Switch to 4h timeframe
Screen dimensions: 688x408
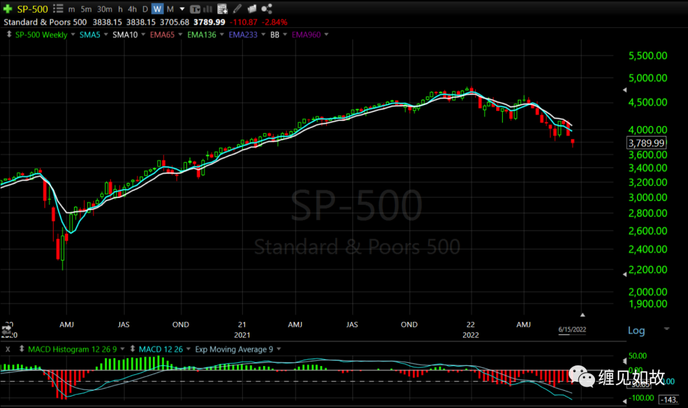[x=132, y=9]
